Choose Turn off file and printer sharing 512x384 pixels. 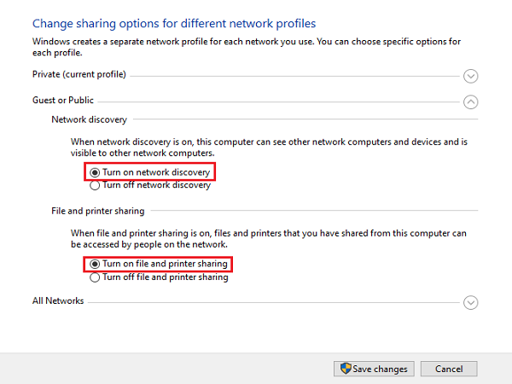[95, 277]
